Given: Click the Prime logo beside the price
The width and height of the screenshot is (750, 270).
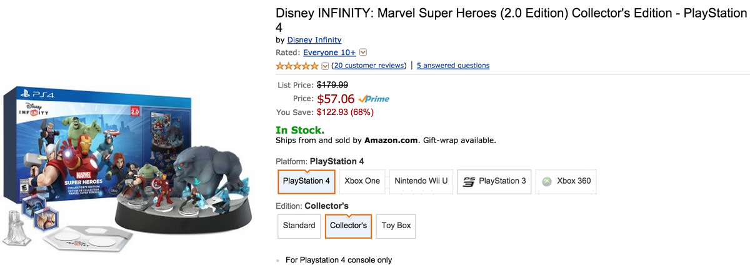Looking at the screenshot, I should 374,99.
